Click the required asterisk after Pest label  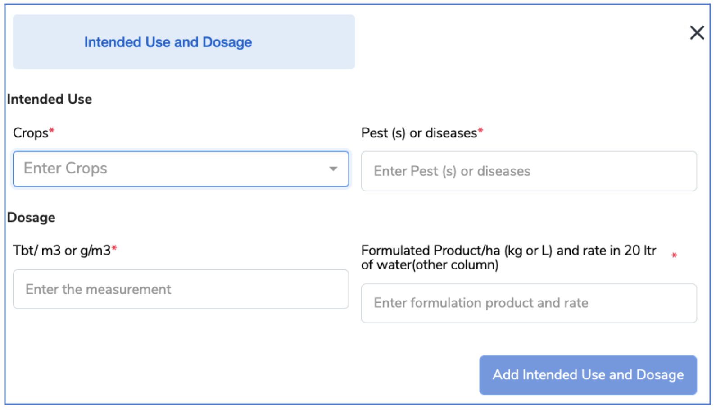pos(480,131)
